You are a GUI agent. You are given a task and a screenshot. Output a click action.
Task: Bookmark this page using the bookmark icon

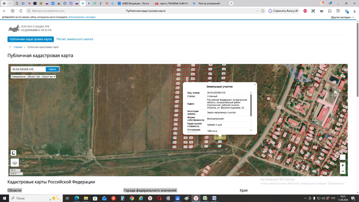pyautogui.click(x=263, y=11)
